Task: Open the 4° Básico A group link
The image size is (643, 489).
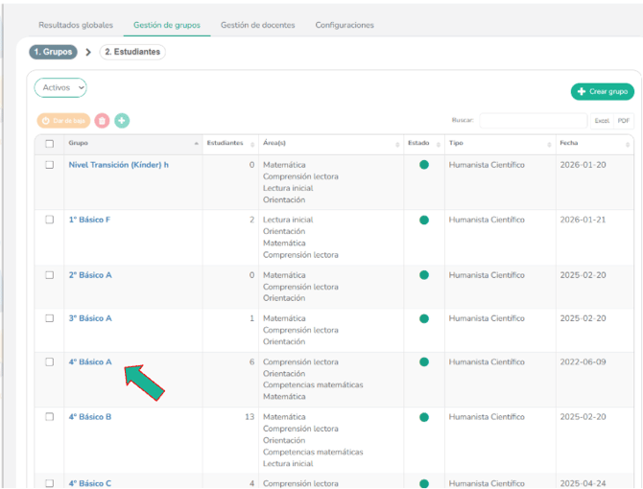Action: tap(90, 362)
